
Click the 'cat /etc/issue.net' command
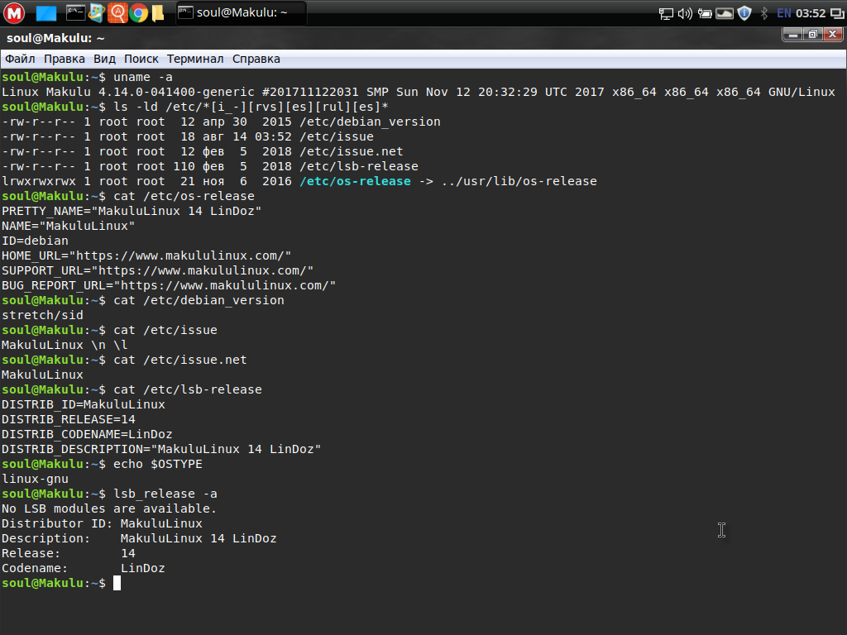(x=179, y=360)
